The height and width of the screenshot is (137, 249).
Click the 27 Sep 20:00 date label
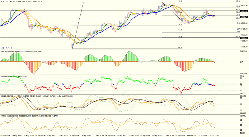point(168,135)
